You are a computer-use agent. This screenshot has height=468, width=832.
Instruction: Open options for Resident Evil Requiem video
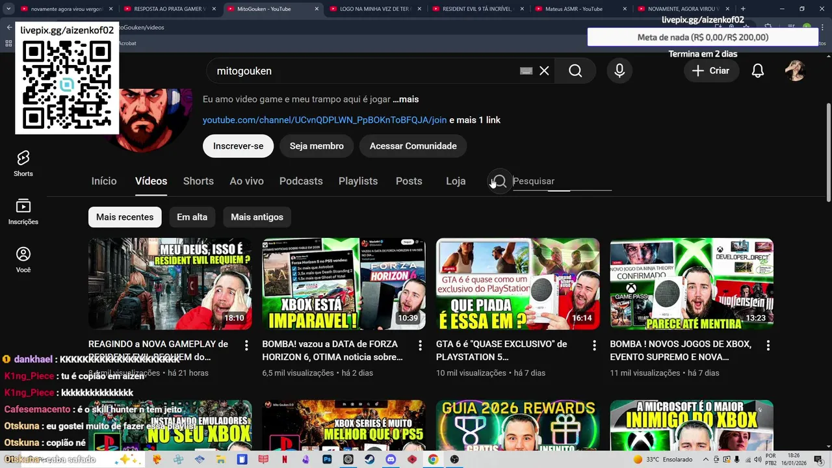(x=246, y=346)
